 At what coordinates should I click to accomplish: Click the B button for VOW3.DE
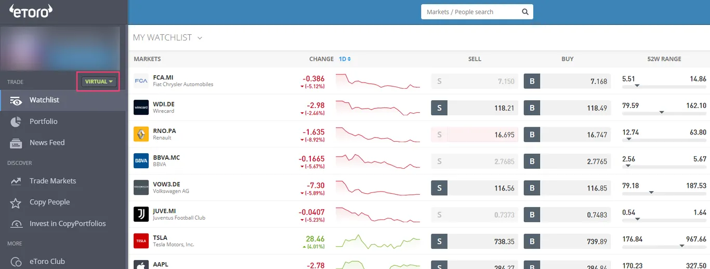[x=532, y=189]
